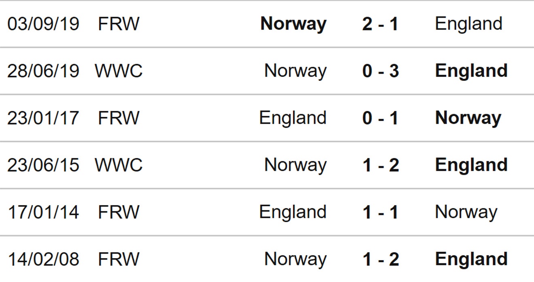Click the WWC label on 28/06/19 row
This screenshot has width=534, height=282.
pos(119,71)
